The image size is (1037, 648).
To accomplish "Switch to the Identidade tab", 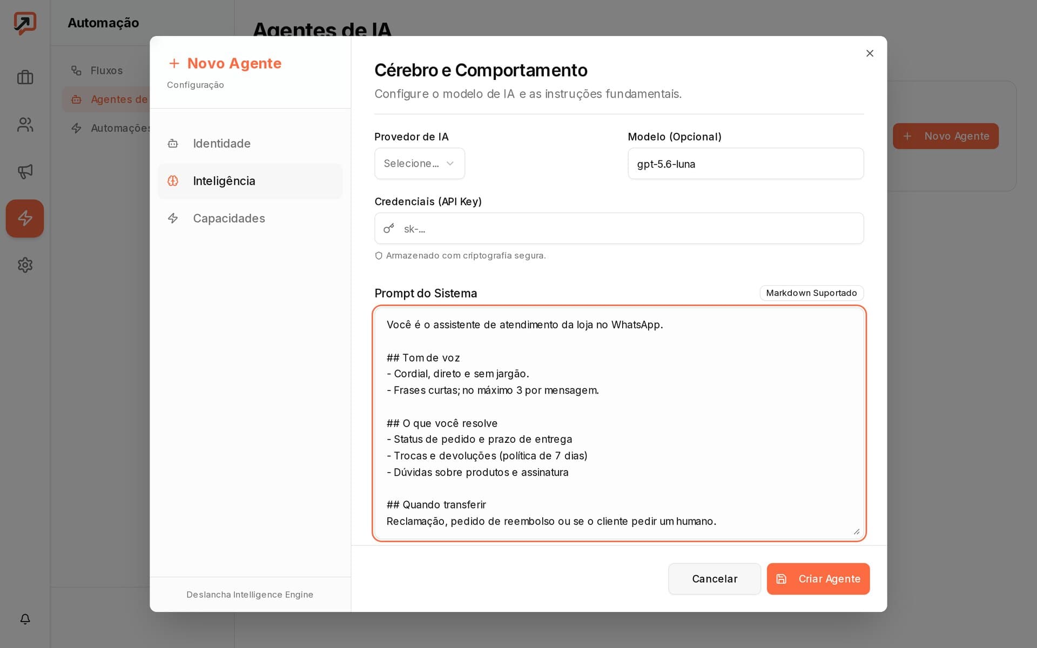I will click(x=250, y=144).
